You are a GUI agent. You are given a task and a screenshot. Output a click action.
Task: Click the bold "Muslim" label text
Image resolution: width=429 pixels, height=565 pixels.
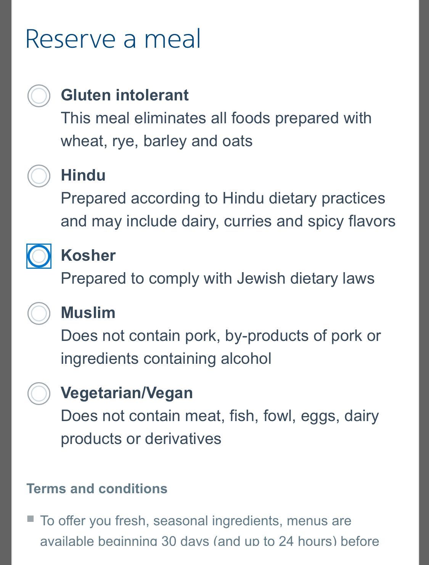[x=88, y=313]
